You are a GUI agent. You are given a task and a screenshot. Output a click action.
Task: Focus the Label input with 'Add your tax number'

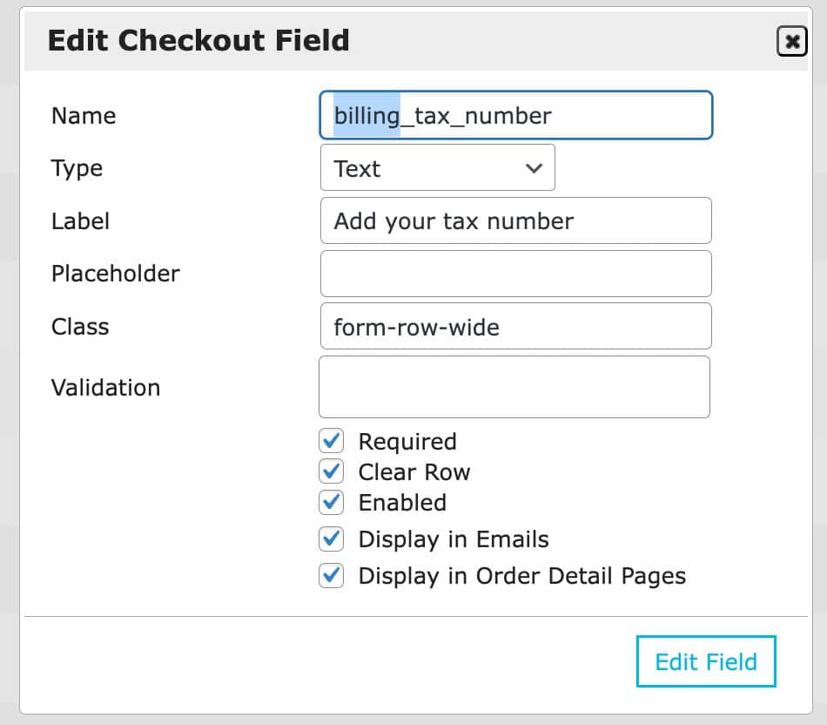pos(515,221)
